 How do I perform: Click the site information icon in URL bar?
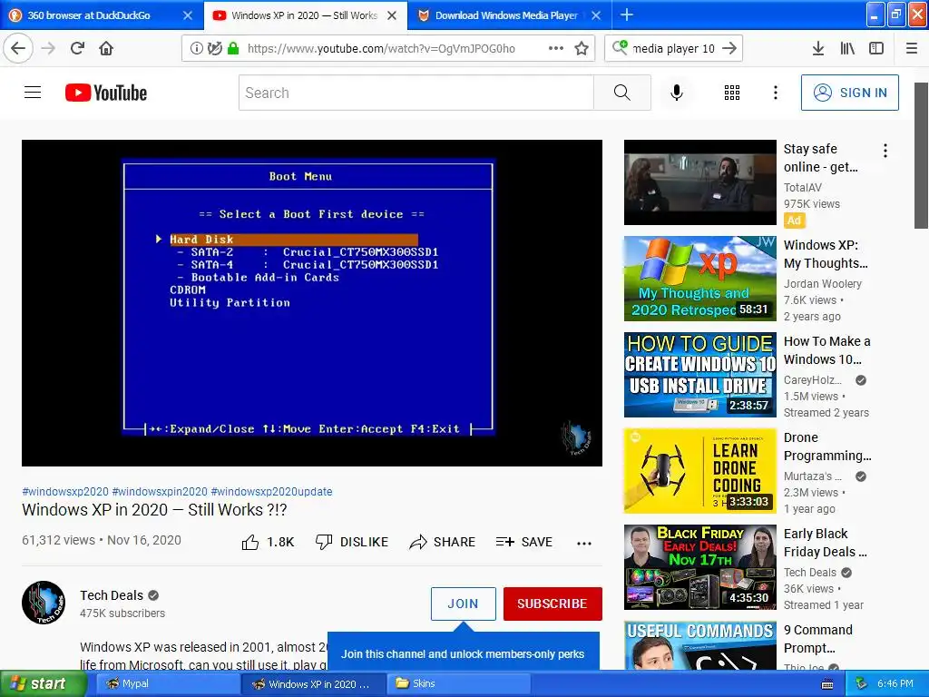click(196, 48)
